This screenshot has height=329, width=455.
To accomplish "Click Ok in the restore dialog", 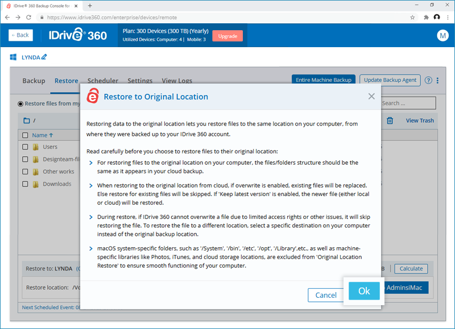I will coord(364,291).
